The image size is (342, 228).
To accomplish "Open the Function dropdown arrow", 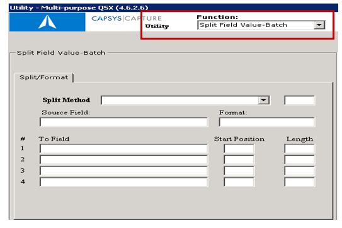I will pyautogui.click(x=319, y=25).
